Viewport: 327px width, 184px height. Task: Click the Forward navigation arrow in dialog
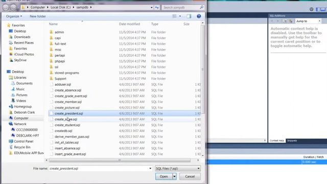click(x=13, y=8)
